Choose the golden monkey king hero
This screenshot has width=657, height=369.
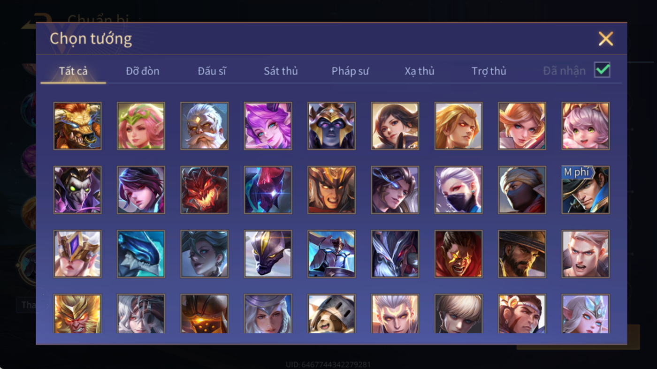(x=77, y=314)
